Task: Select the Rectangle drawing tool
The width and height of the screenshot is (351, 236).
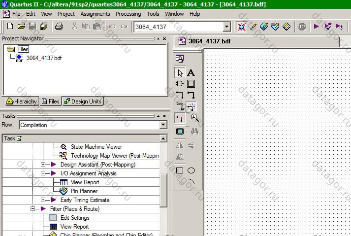Action: point(180,170)
